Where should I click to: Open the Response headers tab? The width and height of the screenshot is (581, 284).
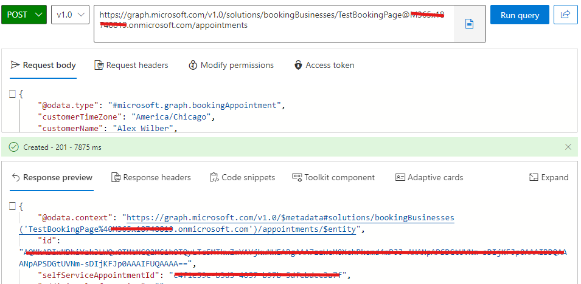(x=151, y=178)
